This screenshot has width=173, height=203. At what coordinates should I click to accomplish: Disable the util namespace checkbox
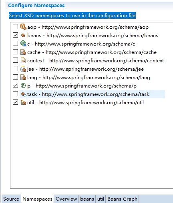tap(15, 102)
